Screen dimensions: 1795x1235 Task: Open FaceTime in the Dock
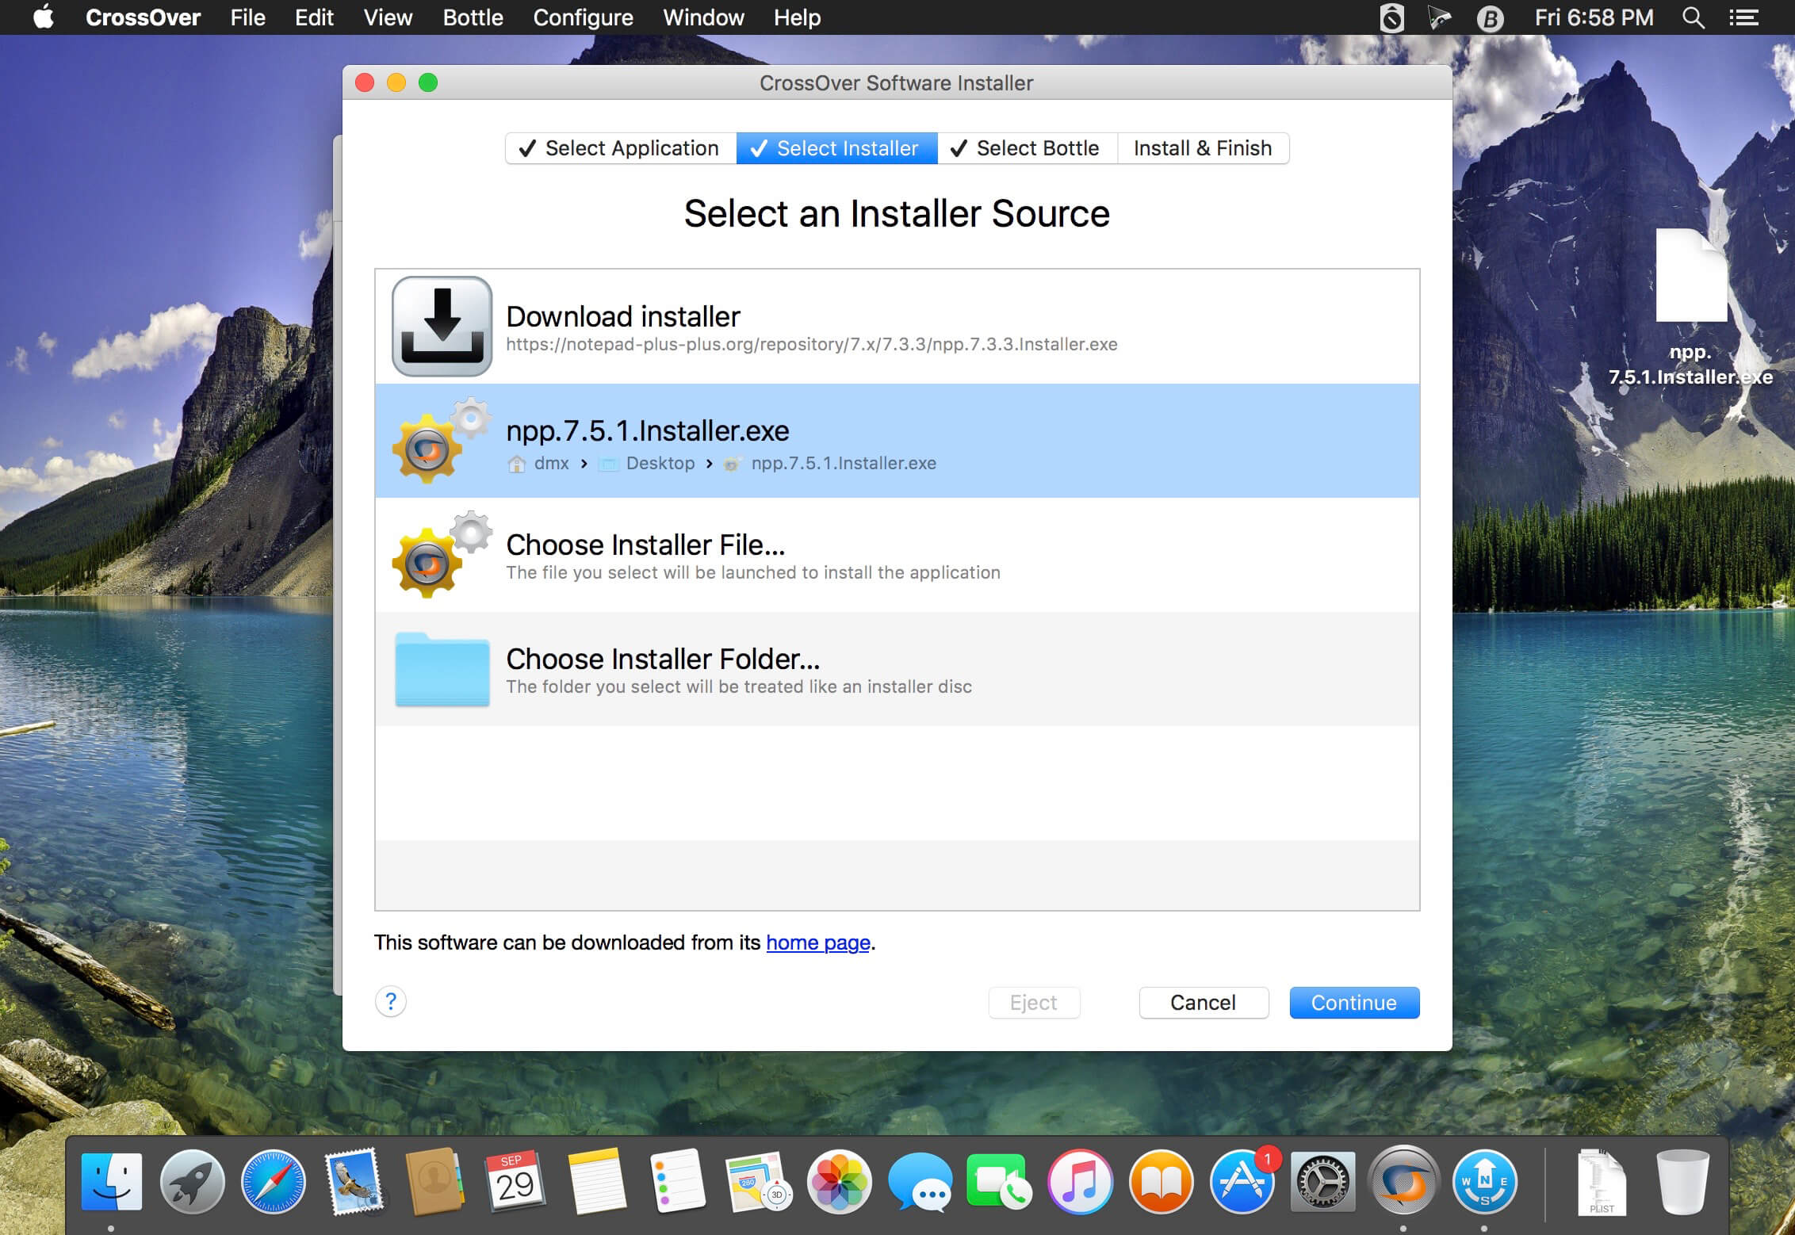point(1001,1182)
